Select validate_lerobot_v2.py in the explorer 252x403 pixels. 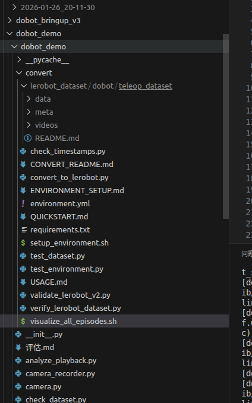[70, 295]
